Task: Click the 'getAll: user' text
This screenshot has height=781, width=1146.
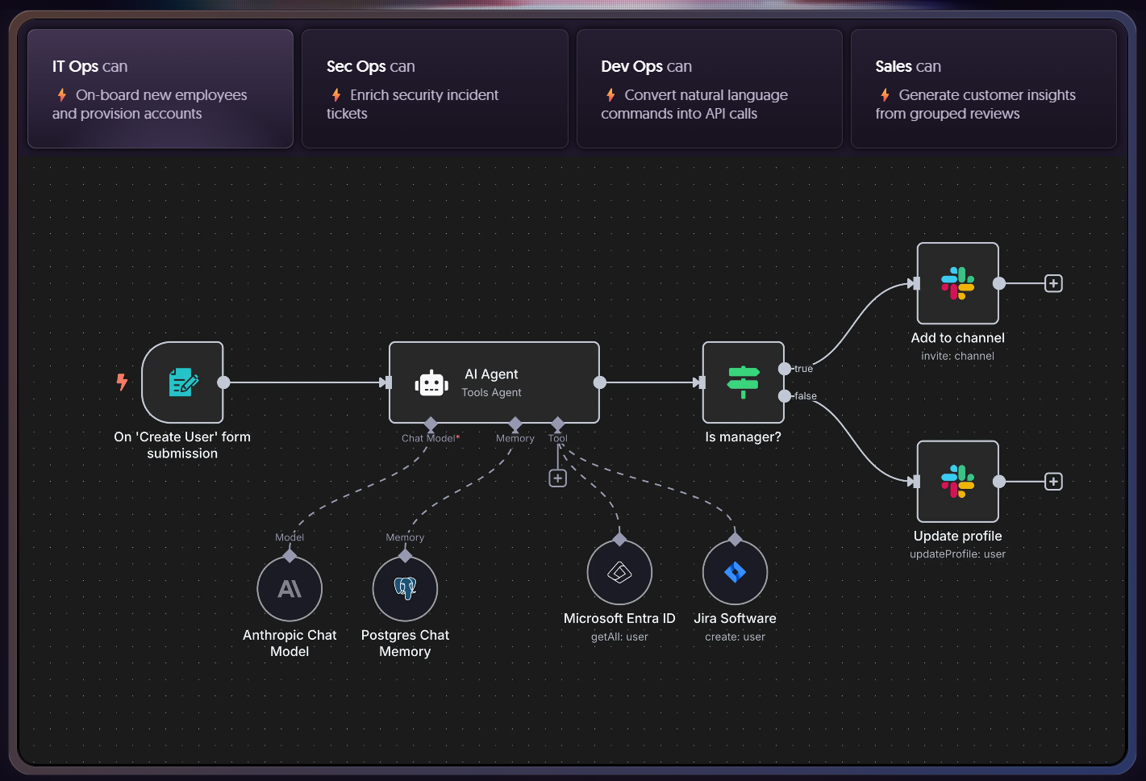Action: [619, 637]
